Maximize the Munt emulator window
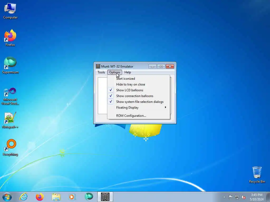Viewport: 270px width, 202px height. [x=161, y=67]
